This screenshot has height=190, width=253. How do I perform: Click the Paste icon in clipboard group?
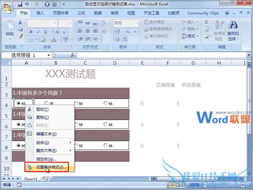click(10, 26)
